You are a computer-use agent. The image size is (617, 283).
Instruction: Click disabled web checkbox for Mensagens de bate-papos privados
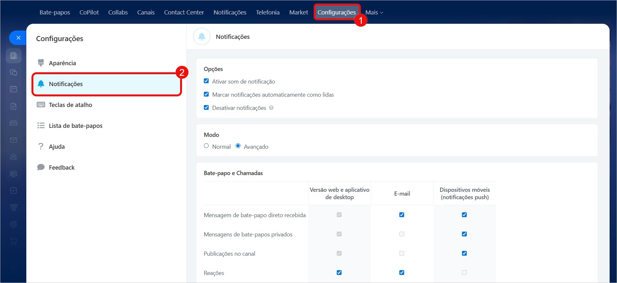(339, 234)
